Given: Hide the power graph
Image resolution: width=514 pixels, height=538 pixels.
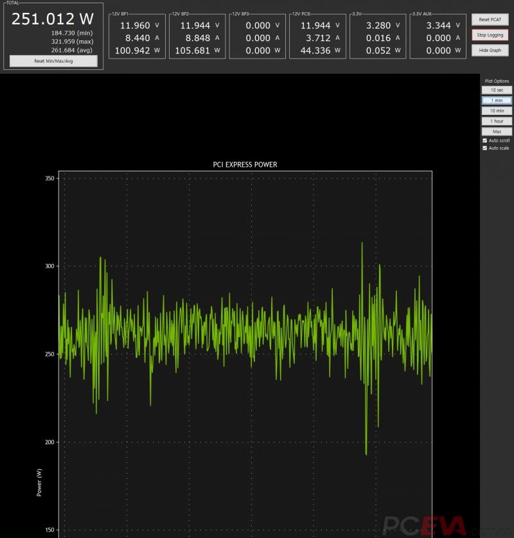Looking at the screenshot, I should 490,50.
